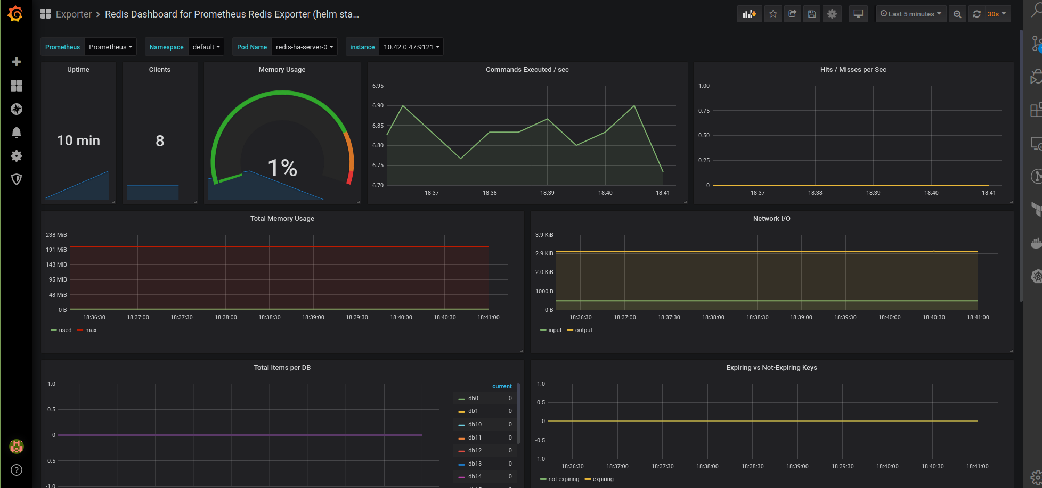Open dashboard settings gear in top toolbar
The width and height of the screenshot is (1042, 488).
832,14
